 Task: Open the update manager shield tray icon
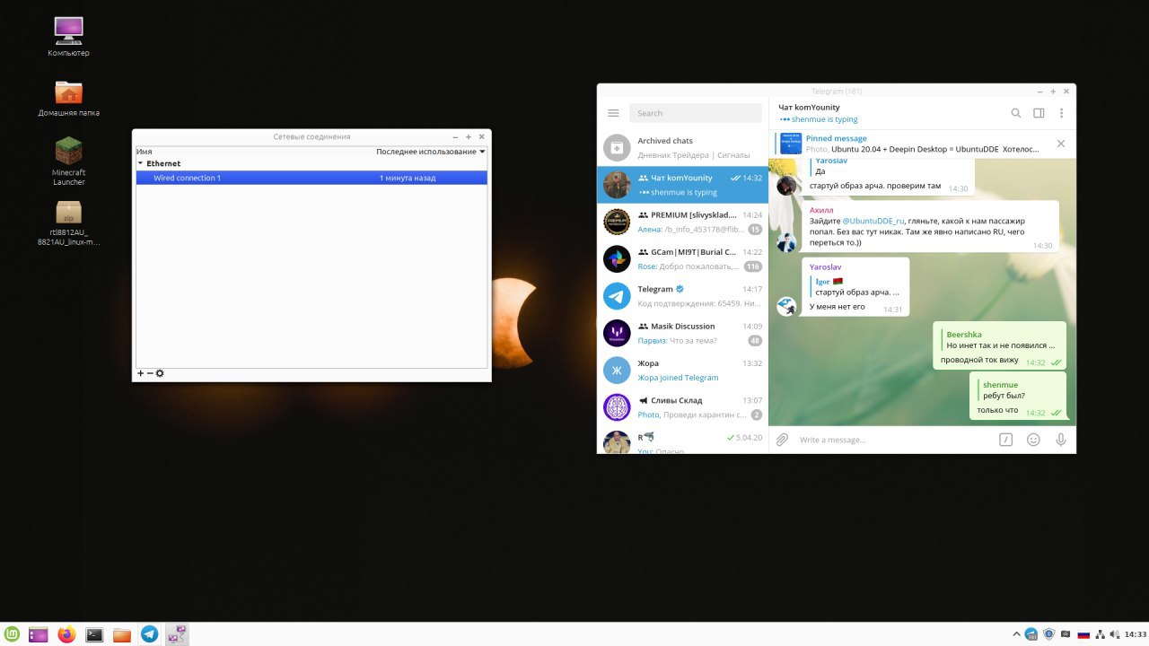1048,634
